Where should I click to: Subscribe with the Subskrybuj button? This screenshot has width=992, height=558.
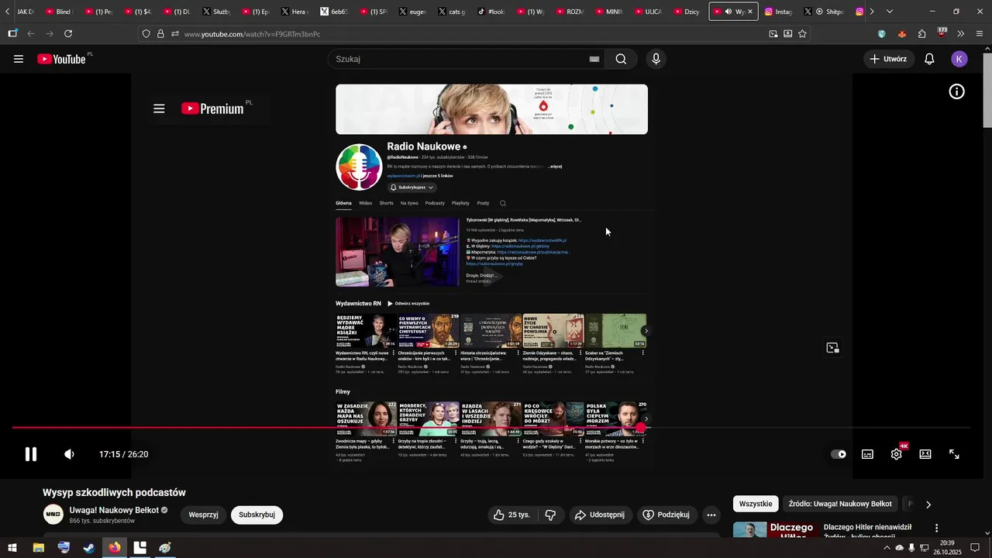257,515
